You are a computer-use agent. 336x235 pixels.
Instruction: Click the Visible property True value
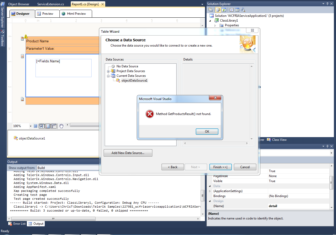tap(299, 181)
